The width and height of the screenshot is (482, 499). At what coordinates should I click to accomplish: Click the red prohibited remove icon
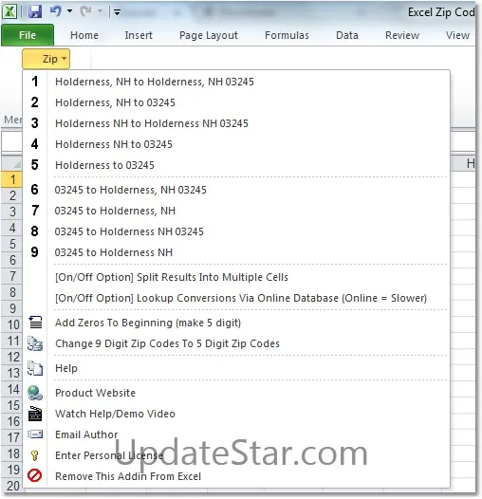click(x=34, y=476)
